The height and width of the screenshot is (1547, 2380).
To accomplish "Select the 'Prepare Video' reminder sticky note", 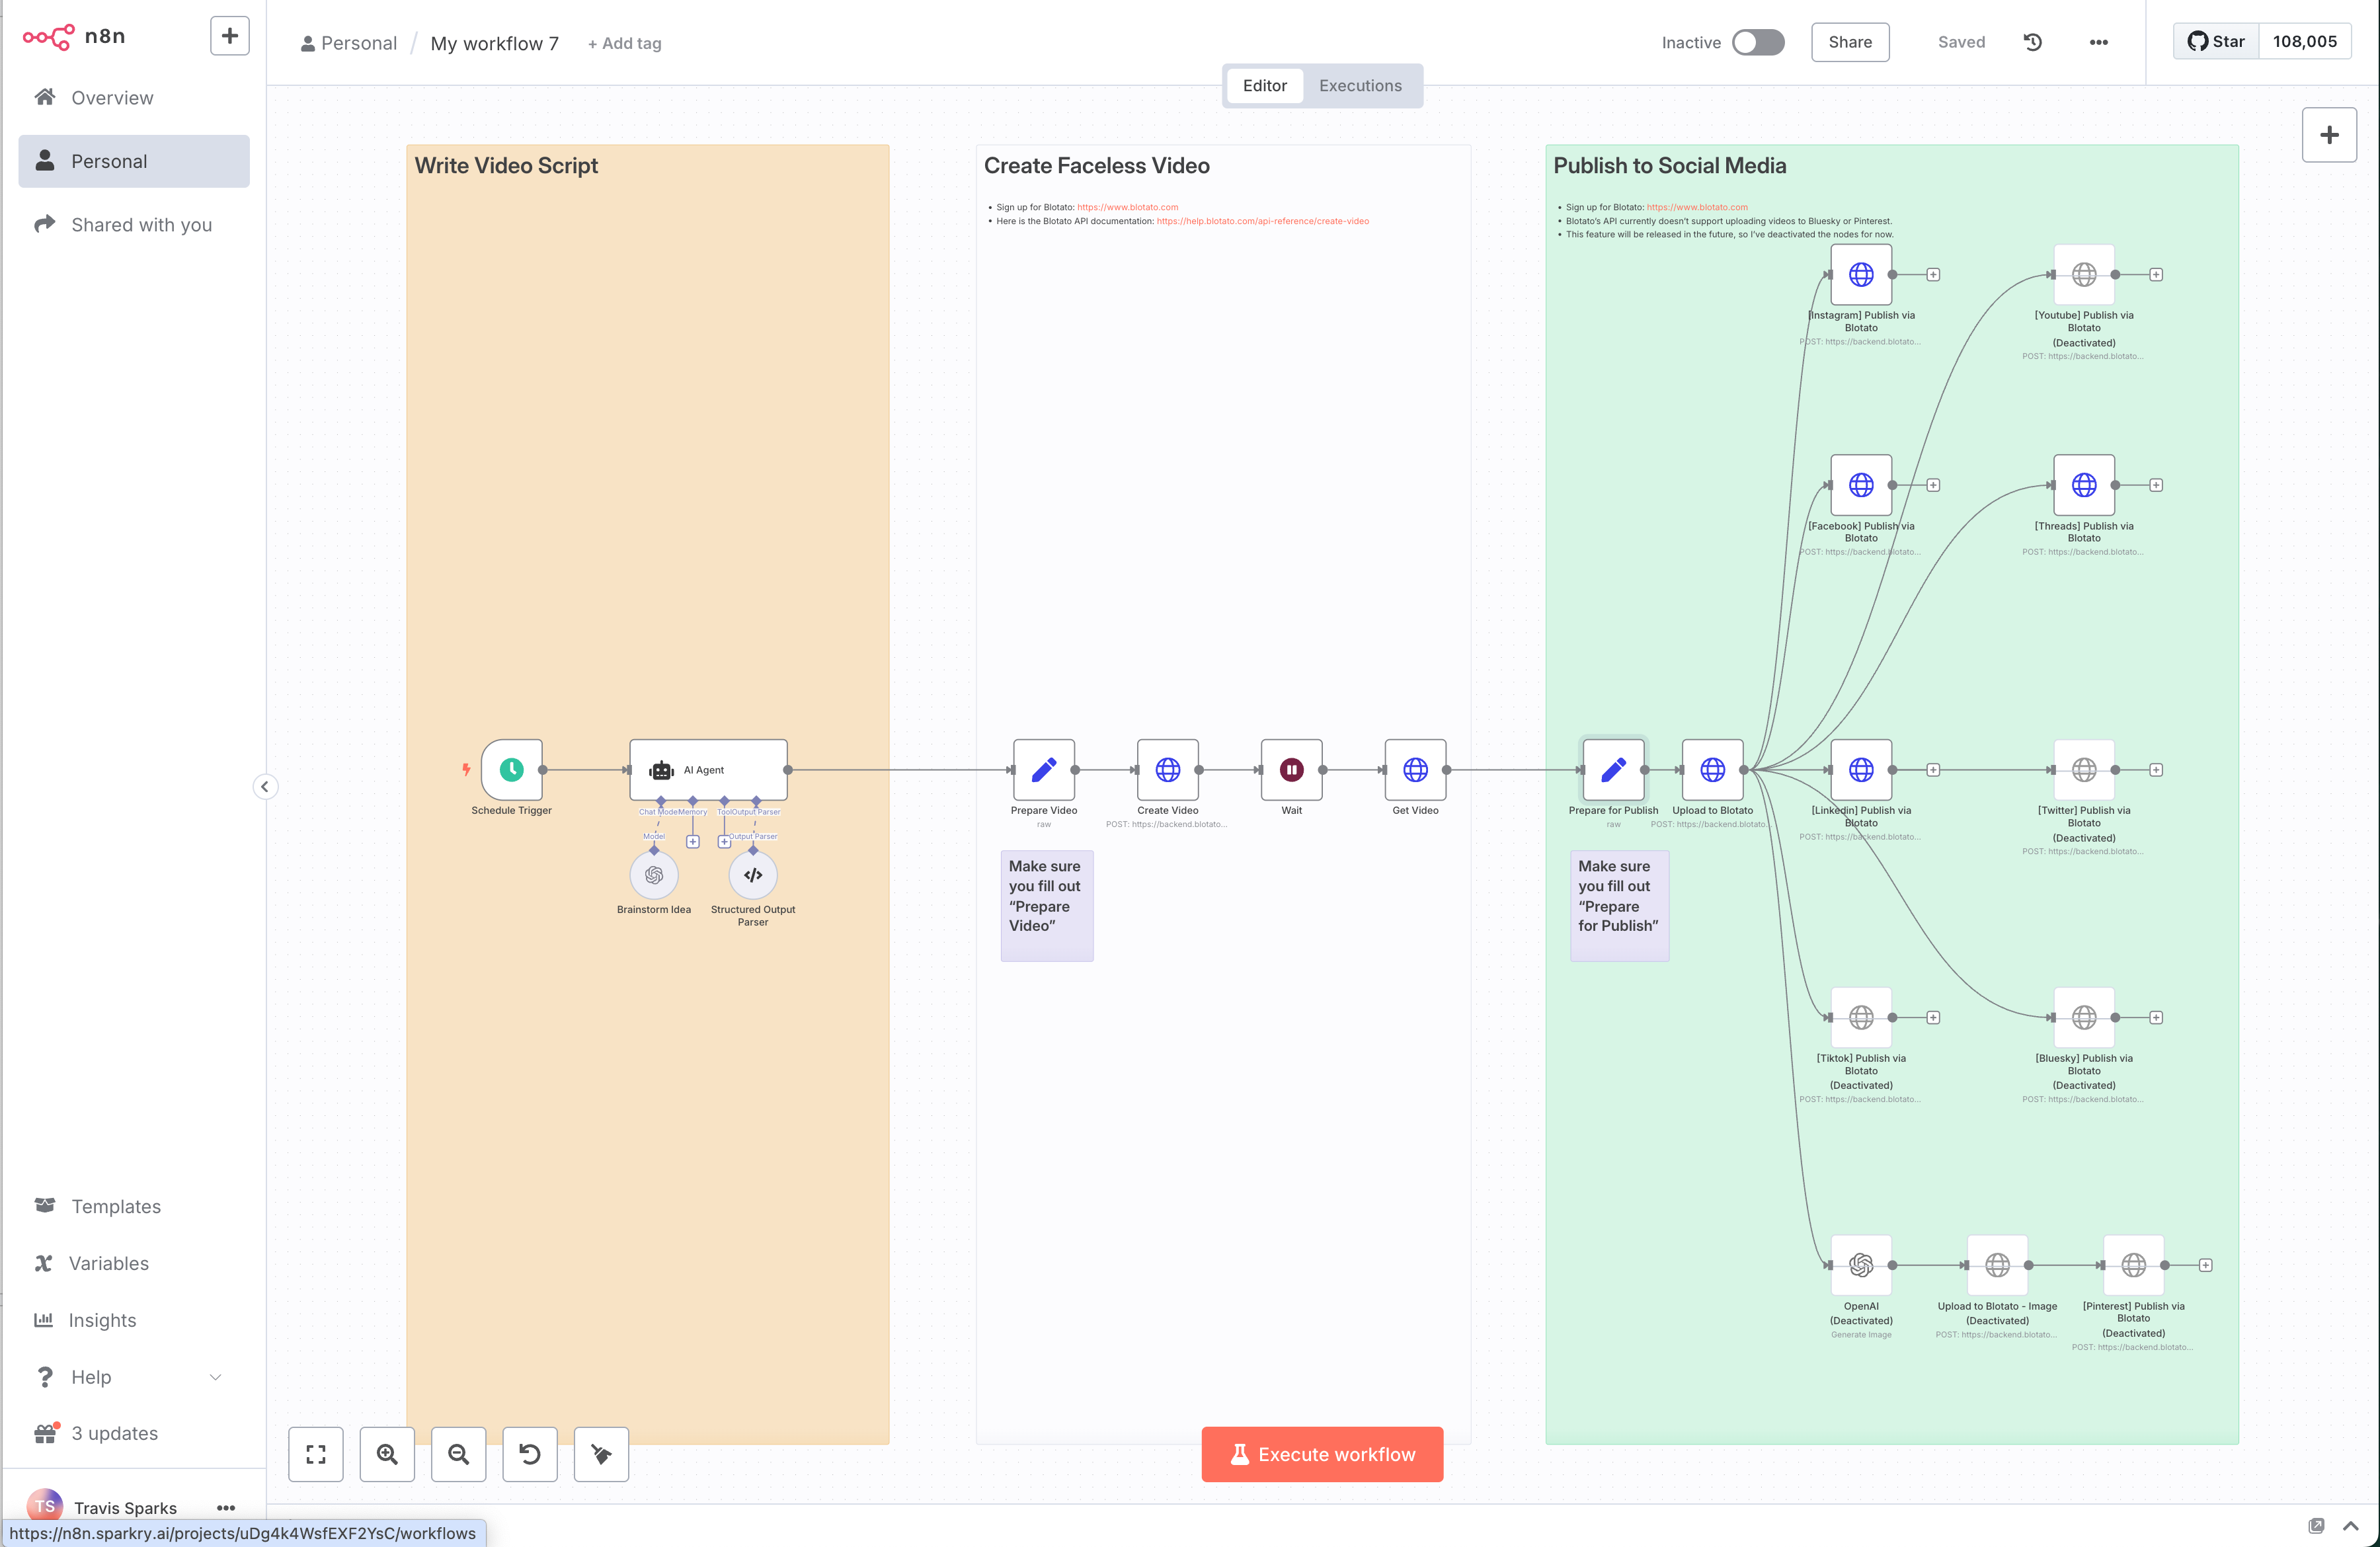I will (1047, 905).
